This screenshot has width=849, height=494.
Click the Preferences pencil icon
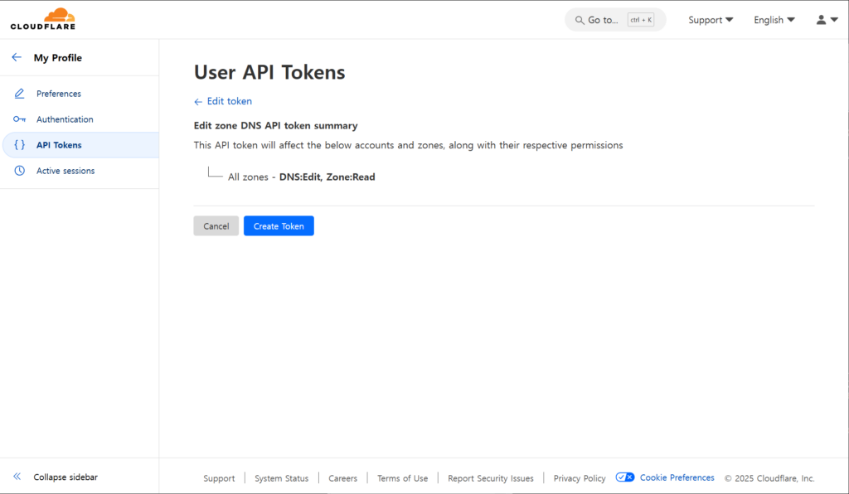coord(20,94)
